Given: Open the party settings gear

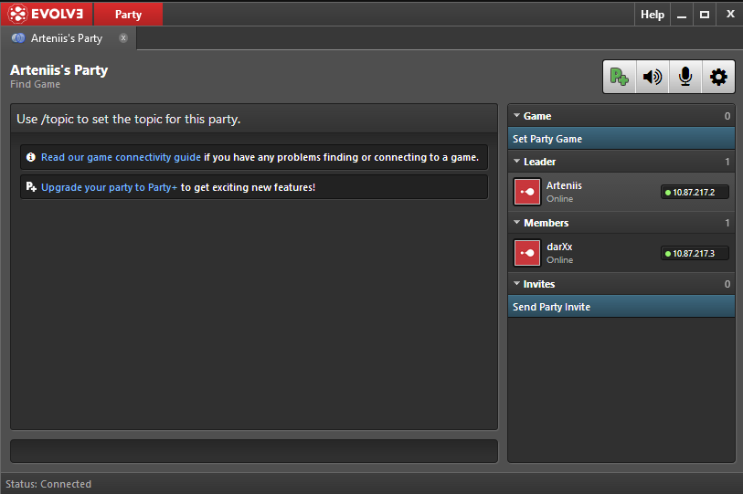Looking at the screenshot, I should 718,77.
